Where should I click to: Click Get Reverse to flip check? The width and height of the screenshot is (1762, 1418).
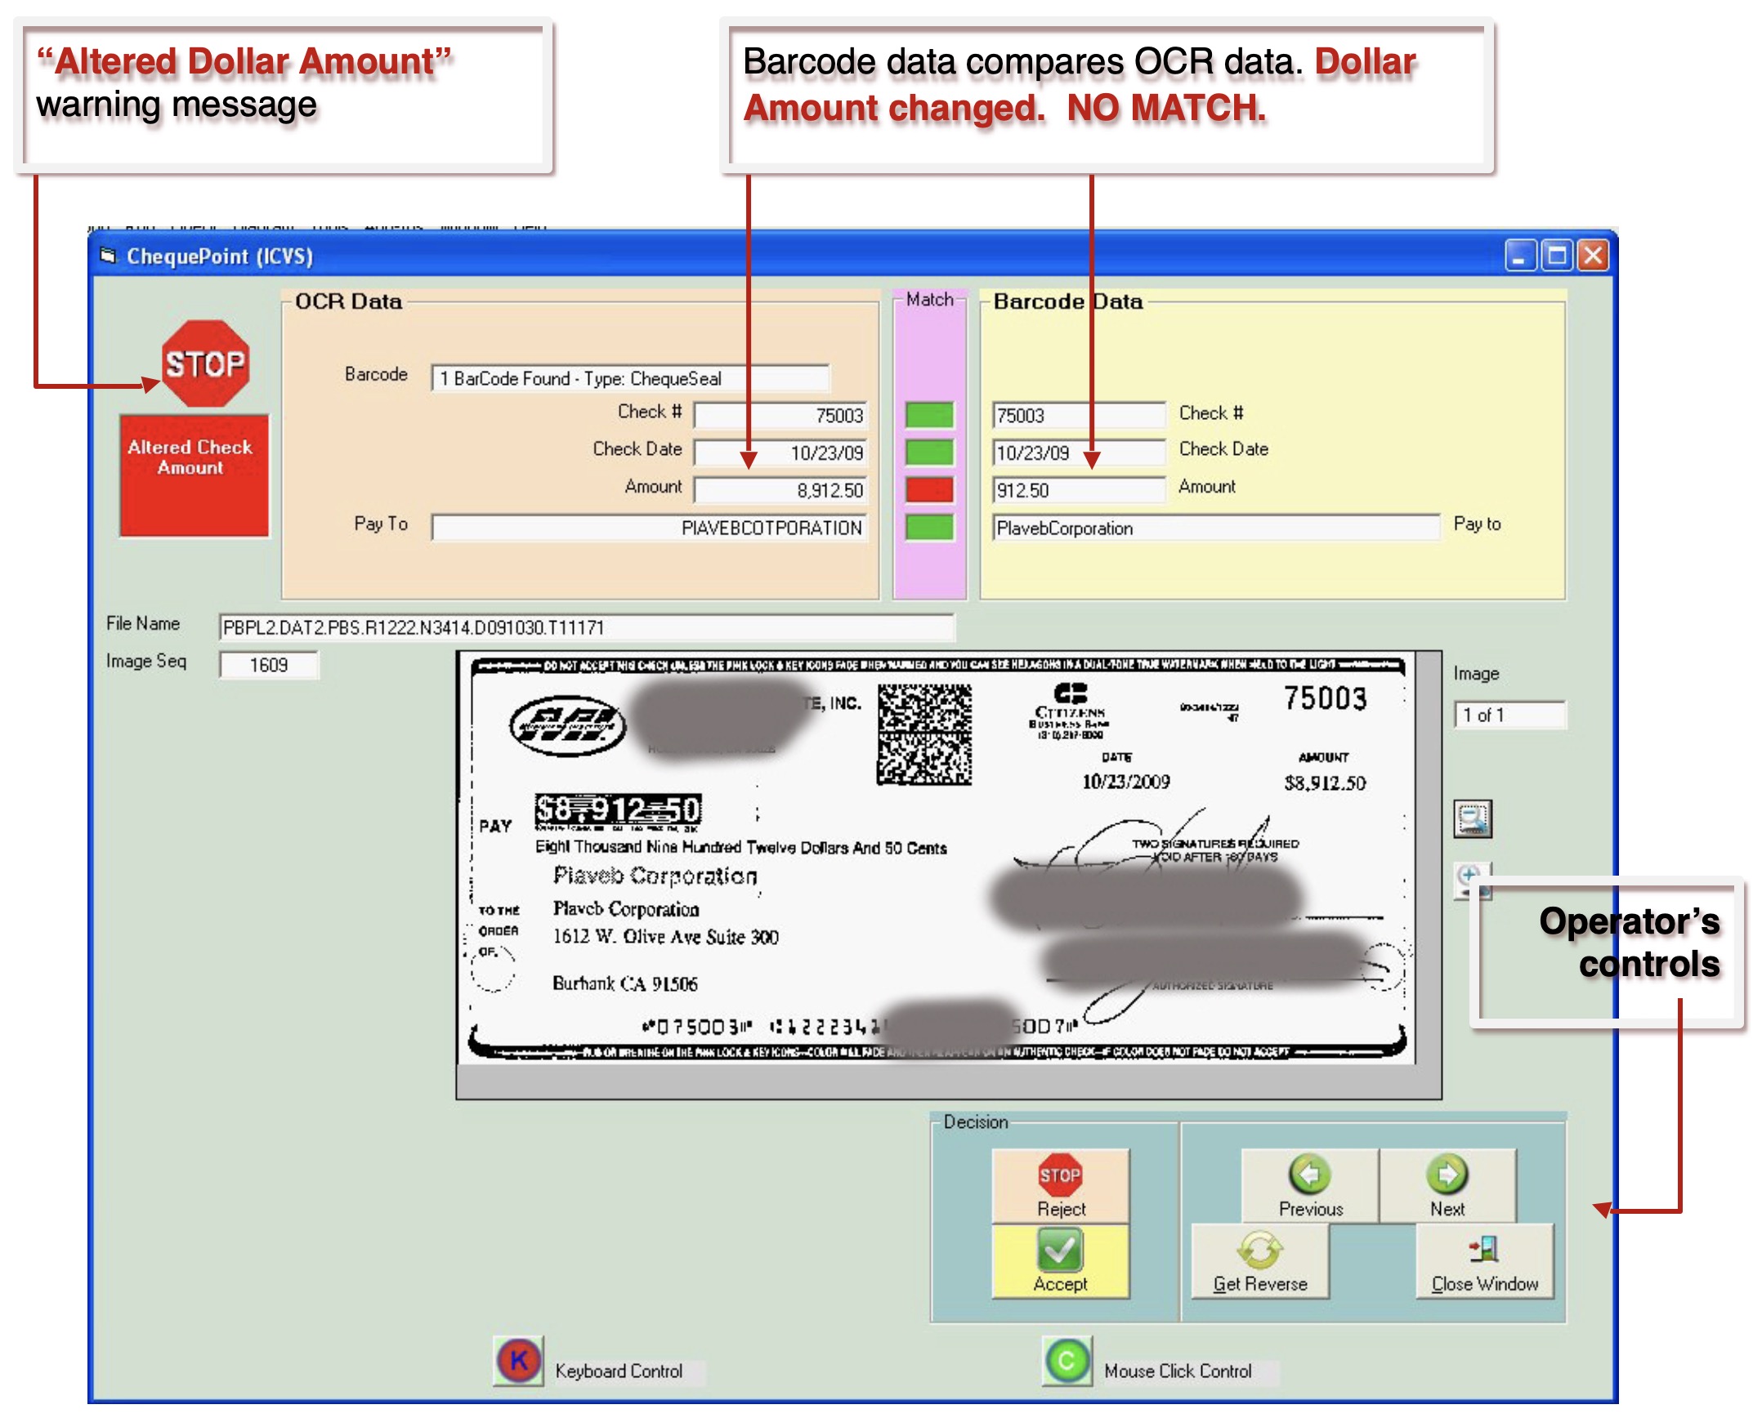1259,1261
